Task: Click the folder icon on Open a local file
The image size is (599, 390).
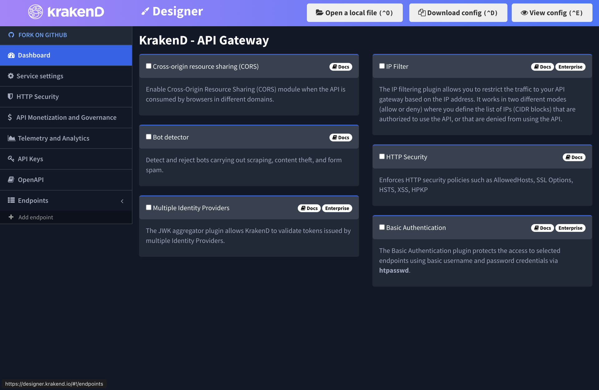Action: click(x=319, y=12)
